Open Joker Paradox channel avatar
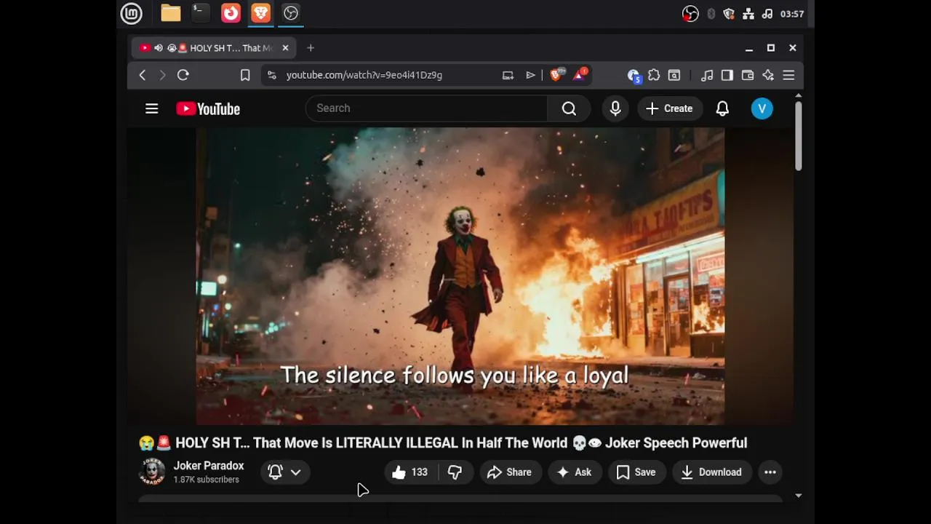 coord(152,472)
